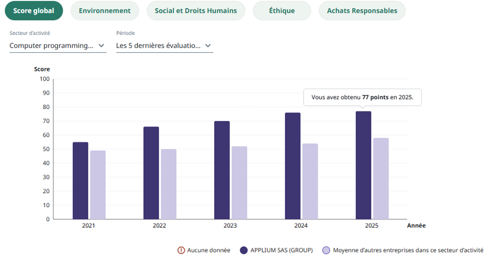Screen dimensions: 490x259
Task: Switch to the Environnement tab
Action: pyautogui.click(x=104, y=11)
